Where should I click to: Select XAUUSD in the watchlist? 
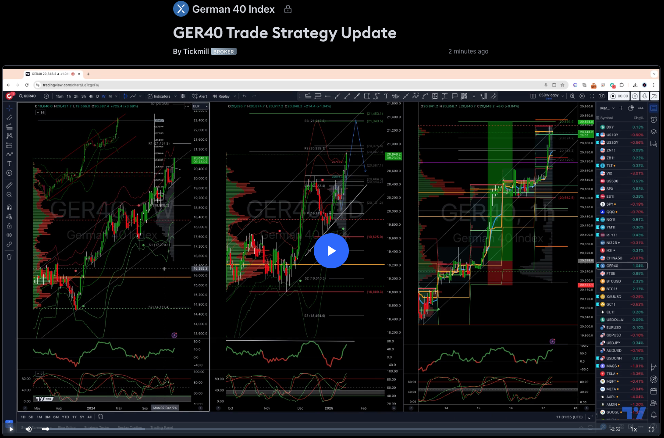[x=621, y=296]
